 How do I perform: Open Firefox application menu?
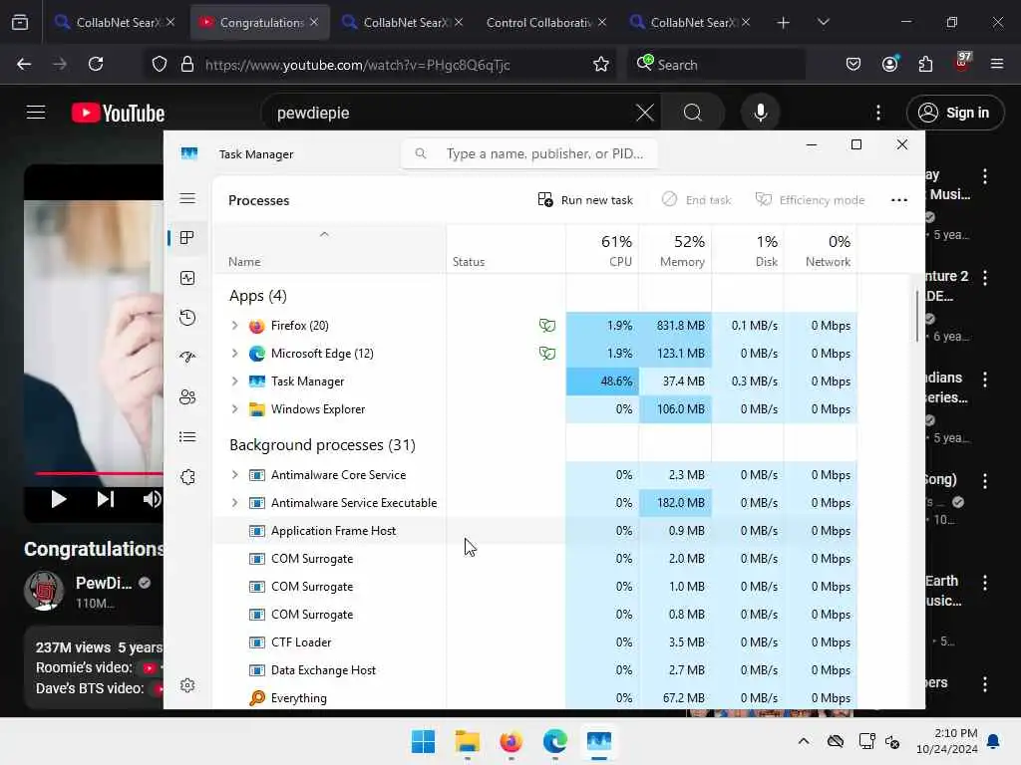(997, 64)
